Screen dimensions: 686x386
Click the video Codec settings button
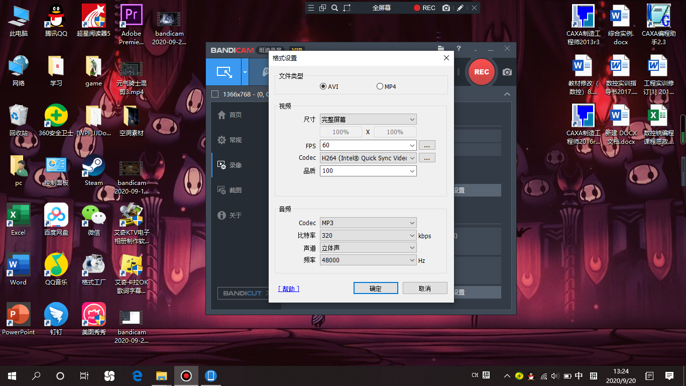click(427, 158)
